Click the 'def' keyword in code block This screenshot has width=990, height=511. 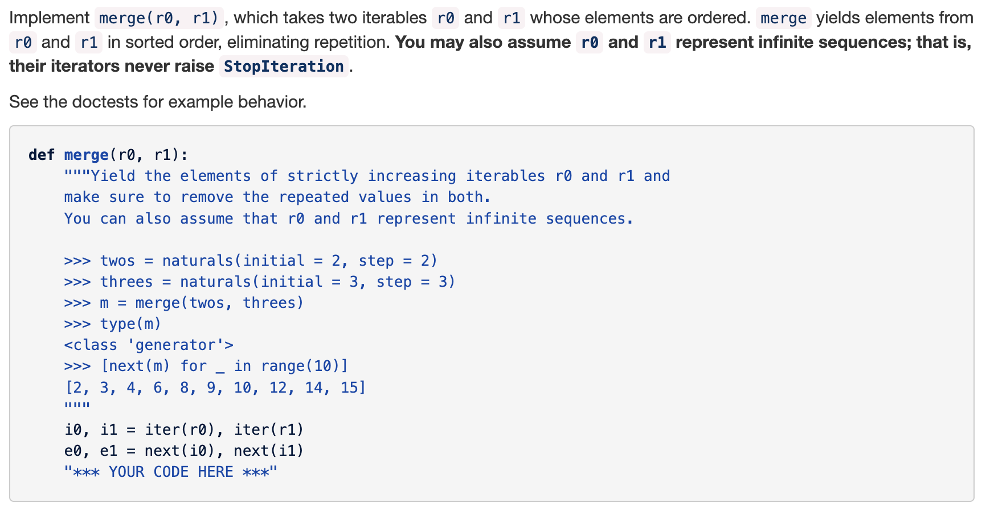point(41,155)
